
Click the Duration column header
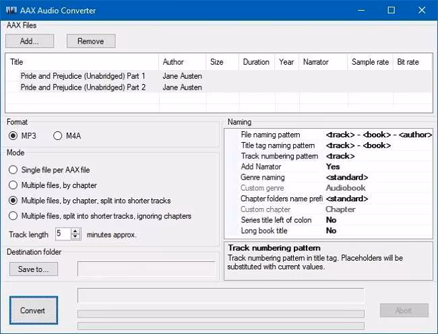tap(257, 62)
